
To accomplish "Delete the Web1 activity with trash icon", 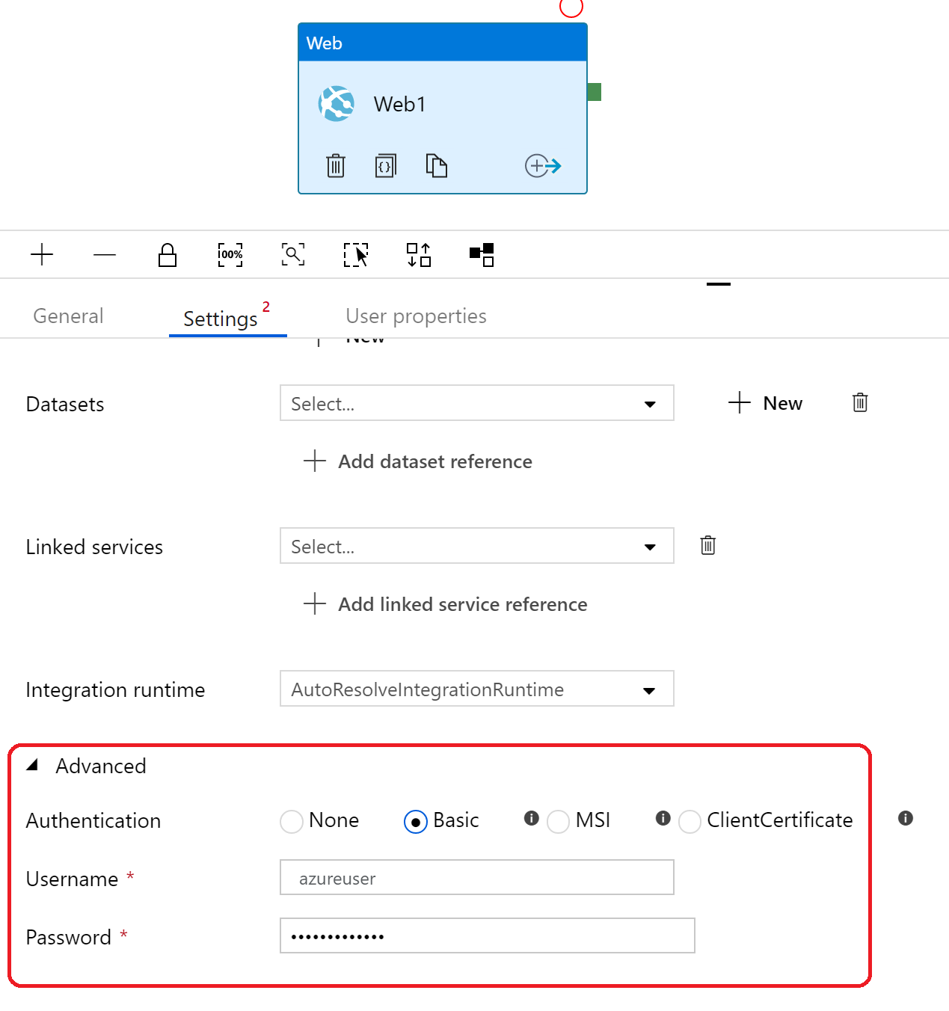I will click(336, 165).
